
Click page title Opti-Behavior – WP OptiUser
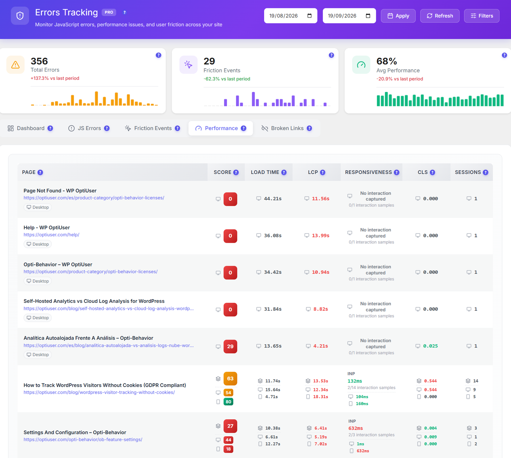point(58,264)
